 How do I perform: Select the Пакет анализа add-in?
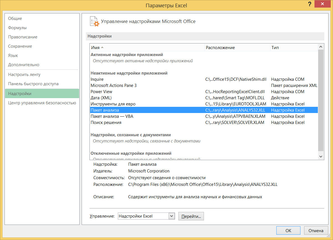204,110
